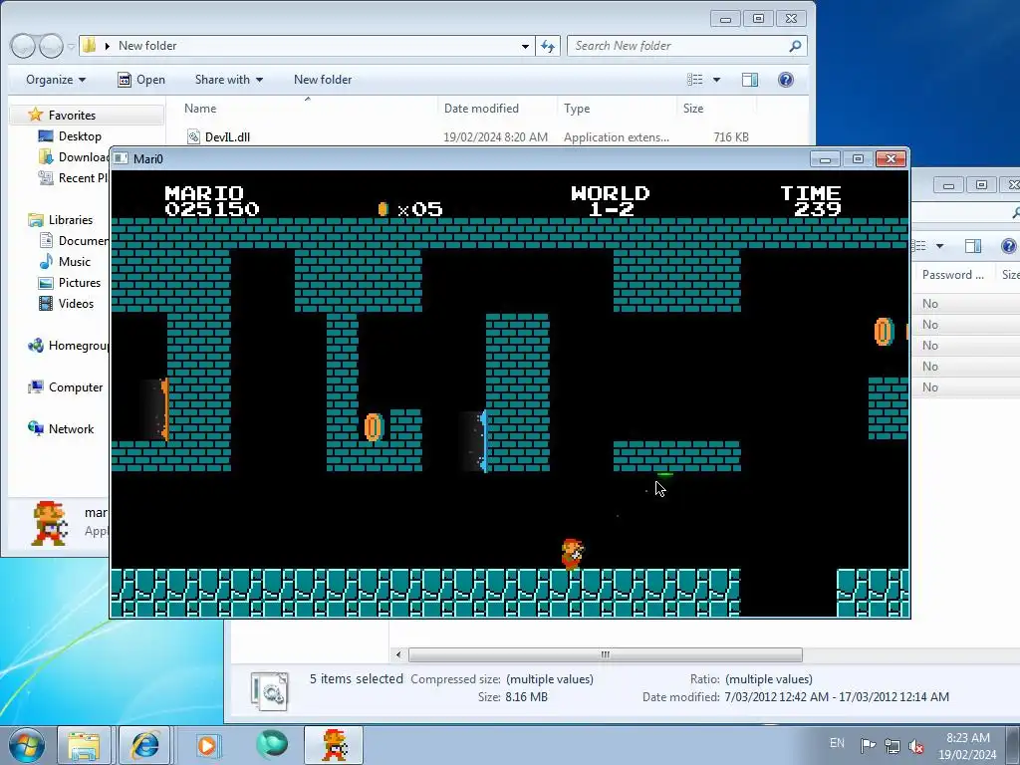The height and width of the screenshot is (765, 1020).
Task: Click the horizontal scrollbar thumb in back window
Action: point(605,654)
